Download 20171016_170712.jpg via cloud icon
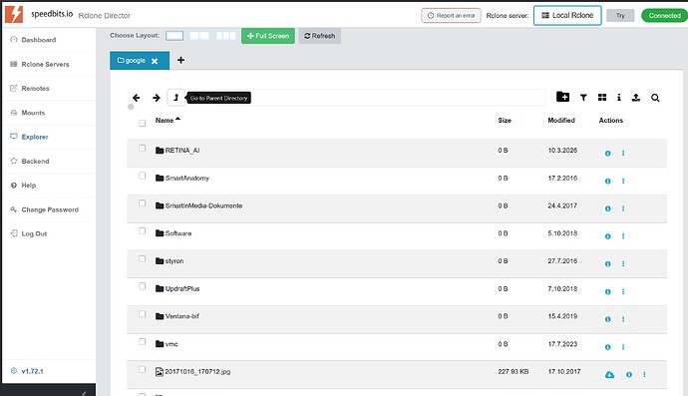Image resolution: width=688 pixels, height=396 pixels. pos(609,374)
